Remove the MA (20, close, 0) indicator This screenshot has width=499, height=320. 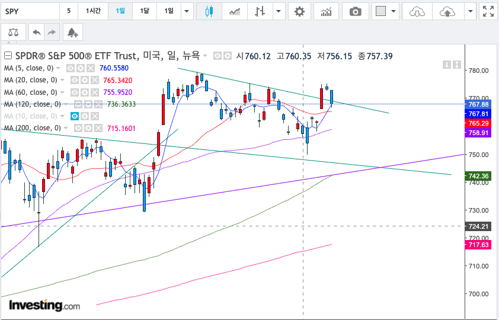[94, 80]
